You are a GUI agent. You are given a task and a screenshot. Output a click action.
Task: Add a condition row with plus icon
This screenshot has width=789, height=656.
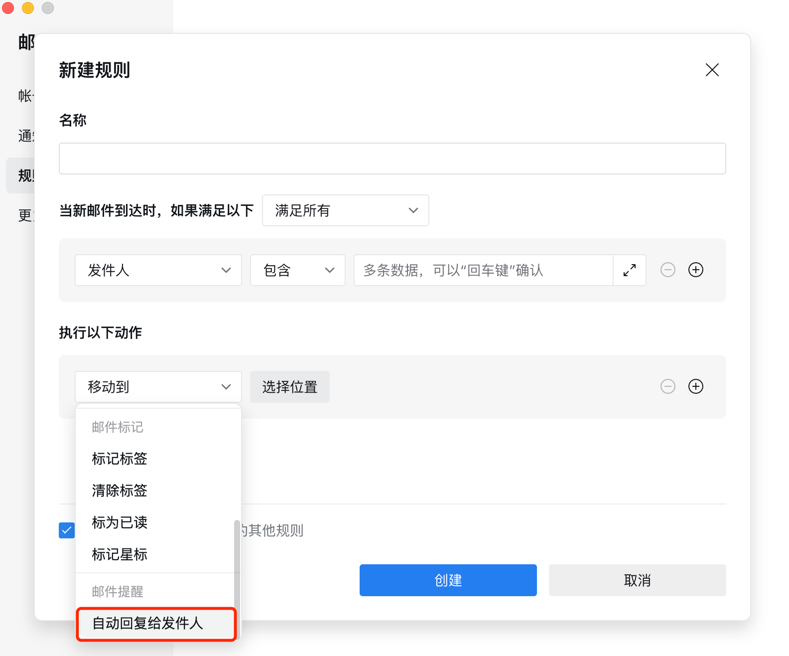coord(695,270)
